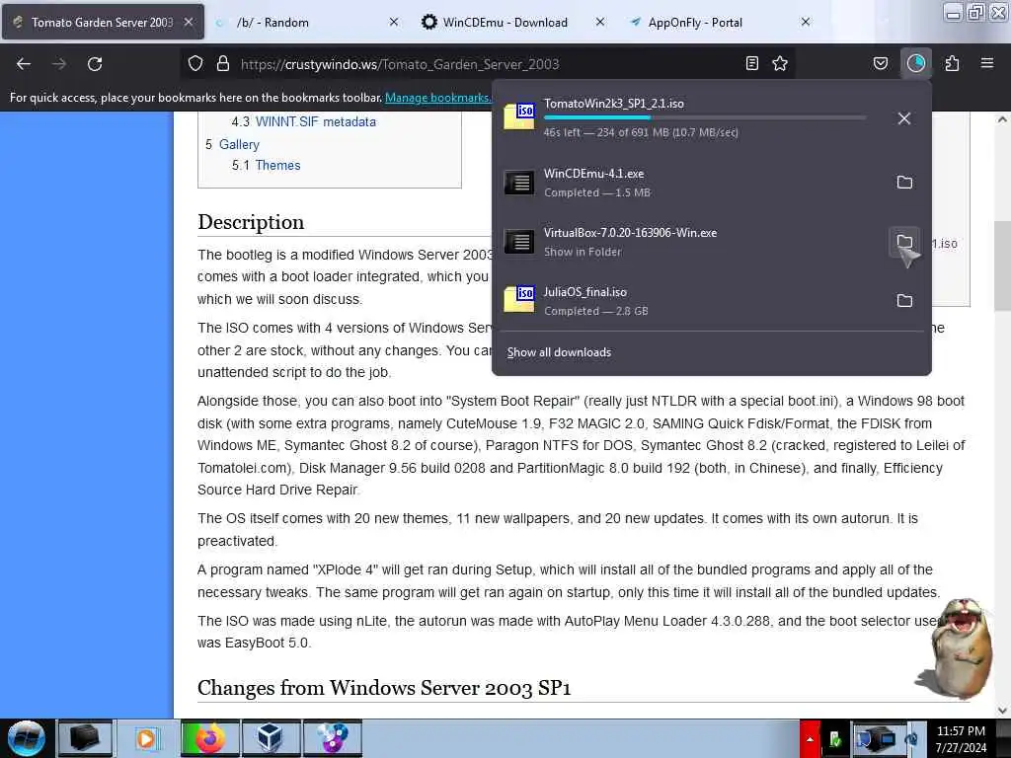Click TomatoWin2k3 ISO file icon
1011x758 pixels.
(x=519, y=116)
